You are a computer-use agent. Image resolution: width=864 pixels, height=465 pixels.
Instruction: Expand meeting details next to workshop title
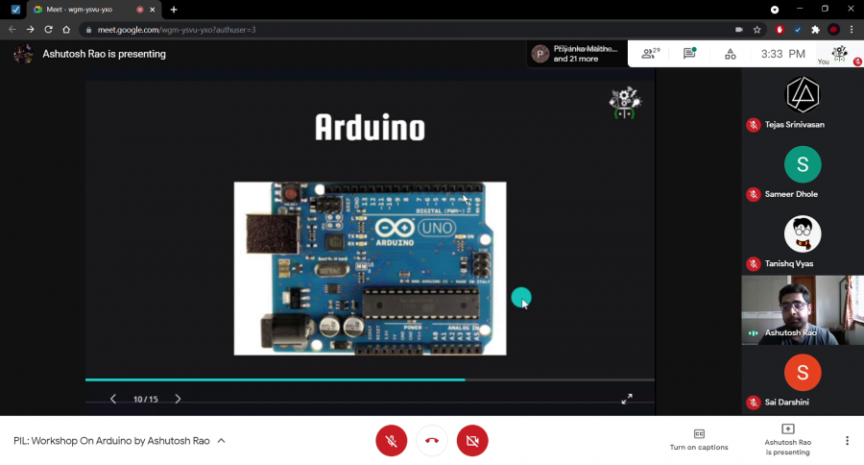point(222,441)
